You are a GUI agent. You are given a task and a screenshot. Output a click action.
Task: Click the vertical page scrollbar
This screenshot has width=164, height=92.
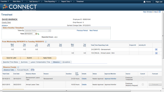[163, 36]
